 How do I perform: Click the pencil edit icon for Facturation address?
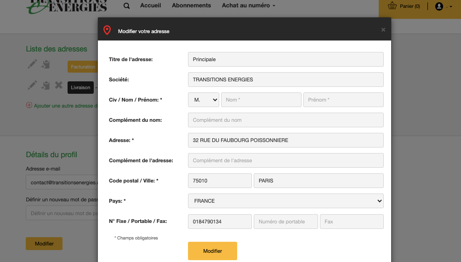point(32,64)
